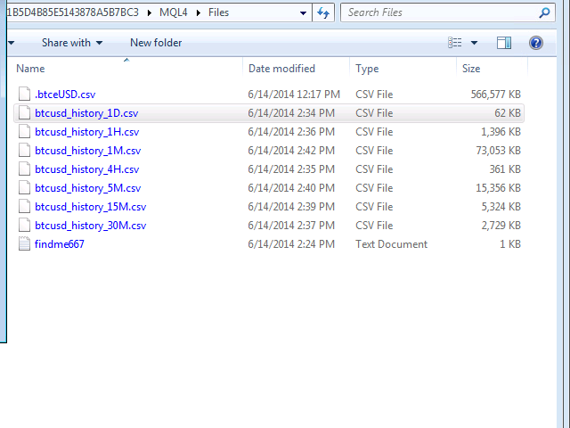Open the help question mark icon
570x428 pixels.
[x=536, y=43]
